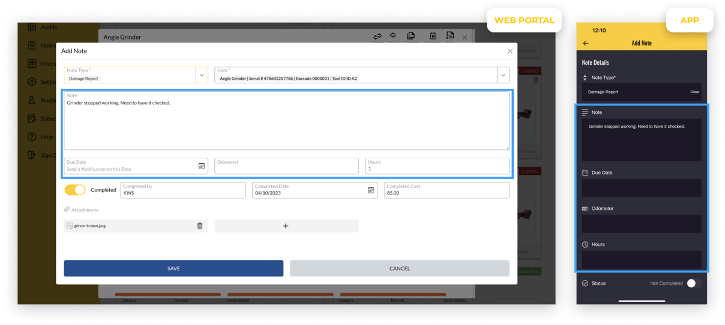Add a new attachment with the plus button
This screenshot has height=325, width=725.
tap(286, 226)
